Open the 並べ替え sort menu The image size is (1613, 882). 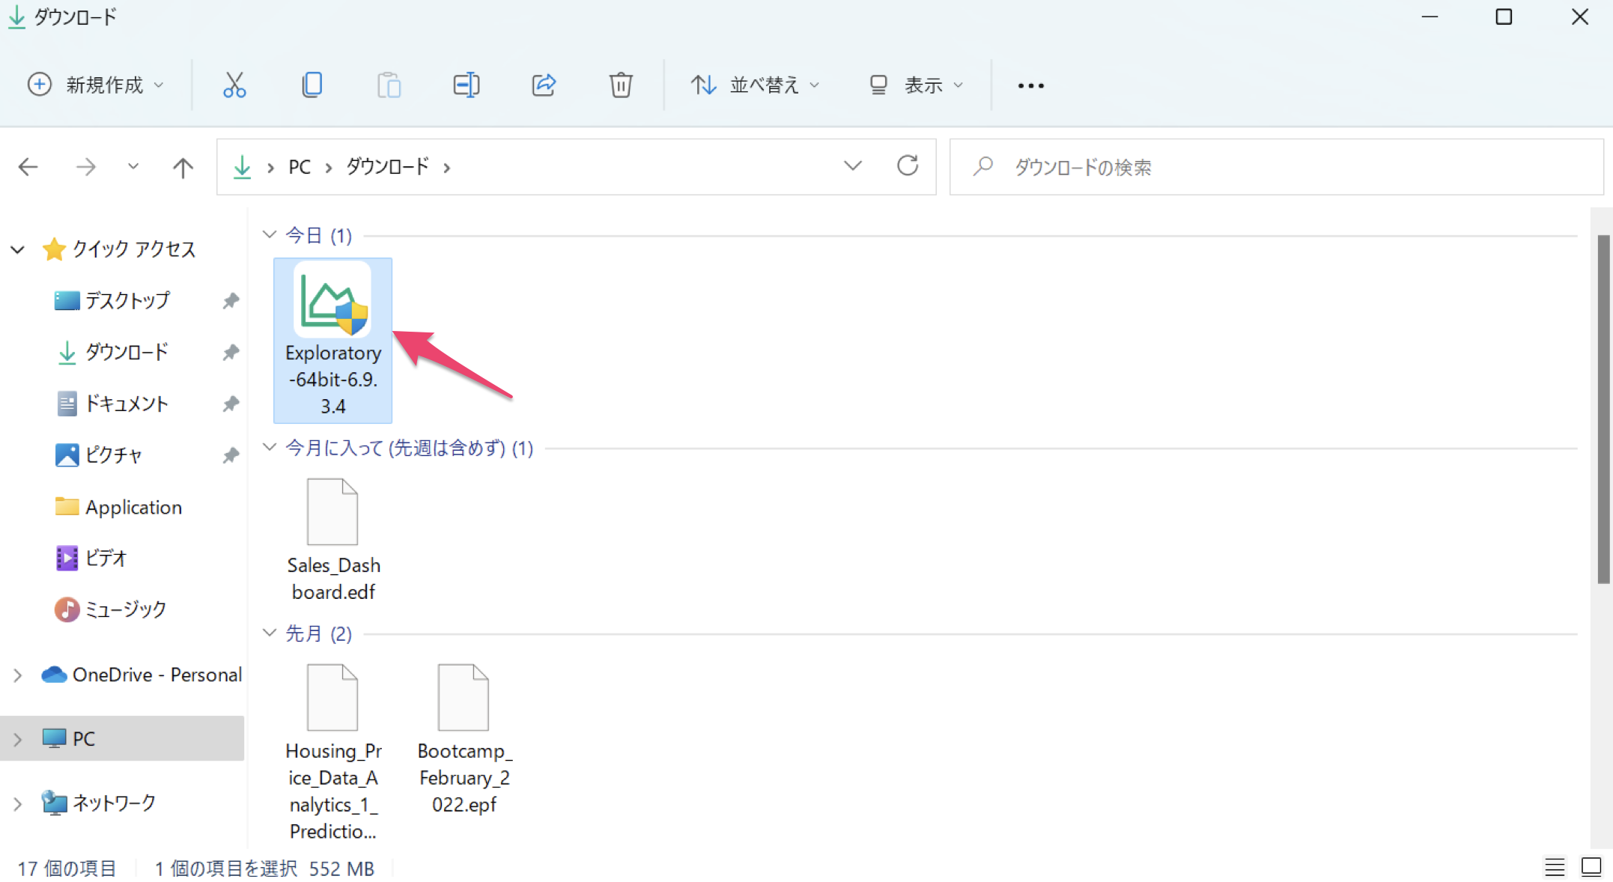click(755, 85)
